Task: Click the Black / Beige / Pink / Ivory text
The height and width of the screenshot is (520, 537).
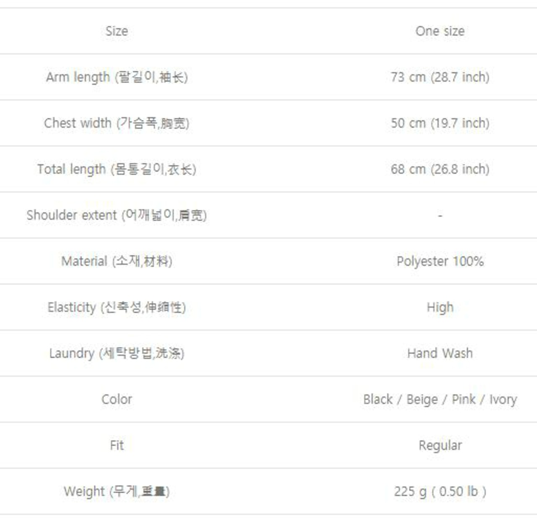Action: [440, 399]
